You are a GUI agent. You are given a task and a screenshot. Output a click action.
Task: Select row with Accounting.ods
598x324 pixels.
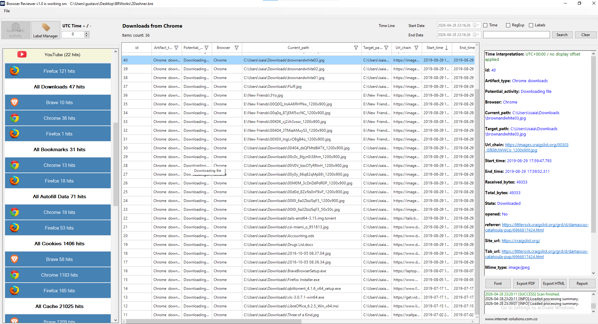(x=298, y=236)
